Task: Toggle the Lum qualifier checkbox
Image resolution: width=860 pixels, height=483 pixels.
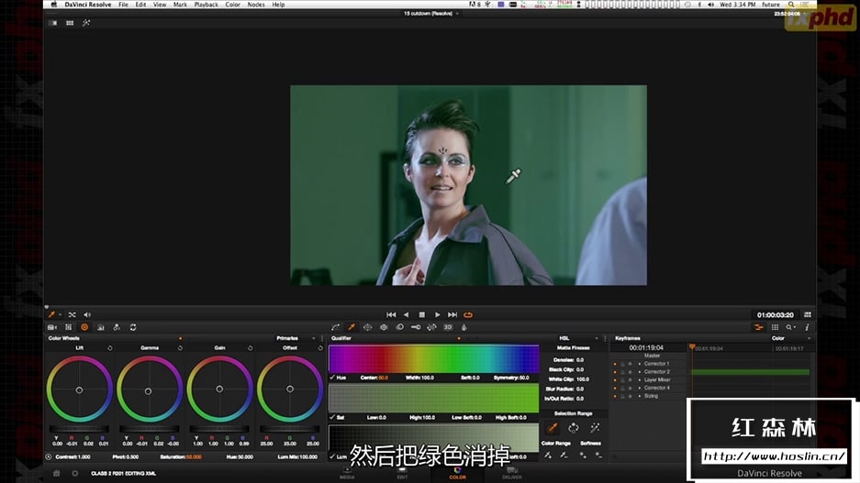Action: [332, 456]
